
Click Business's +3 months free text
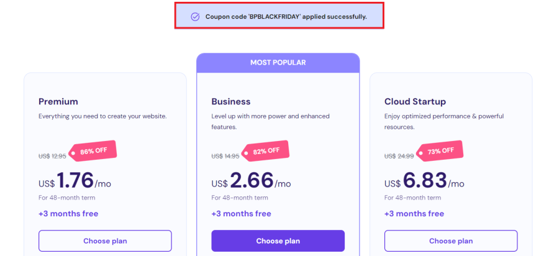point(241,214)
